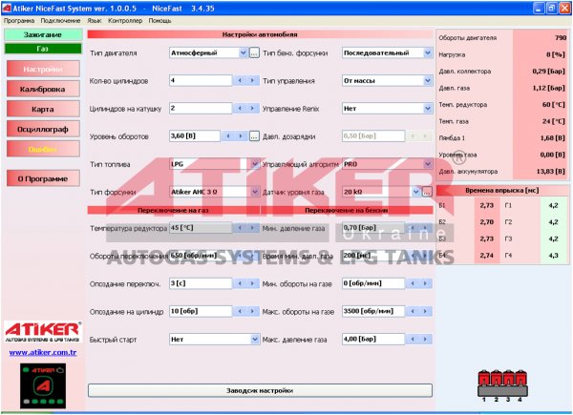The height and width of the screenshot is (415, 573).
Task: Increase Макс. давление газа value
Action: click(425, 339)
